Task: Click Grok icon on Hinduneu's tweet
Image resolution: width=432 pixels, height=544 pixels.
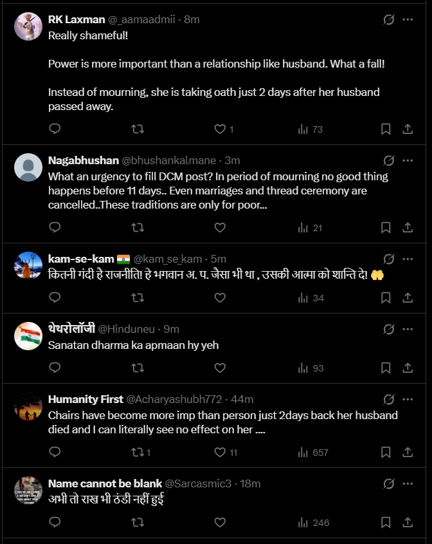Action: click(x=389, y=329)
